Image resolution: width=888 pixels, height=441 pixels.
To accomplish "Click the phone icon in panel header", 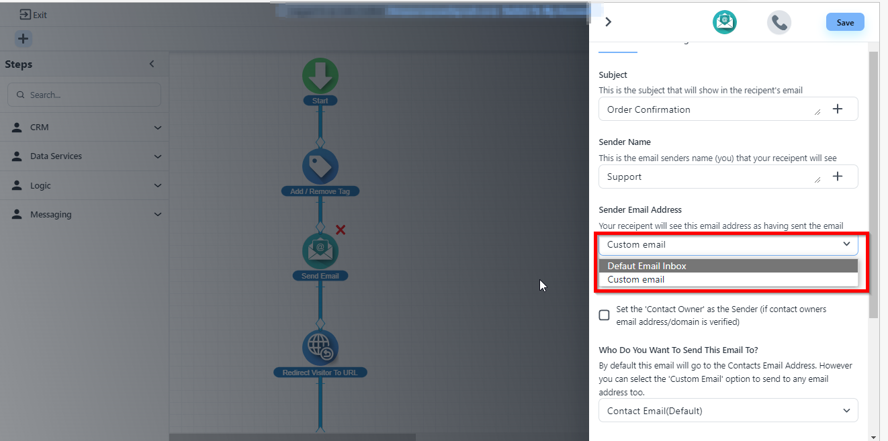I will click(779, 22).
